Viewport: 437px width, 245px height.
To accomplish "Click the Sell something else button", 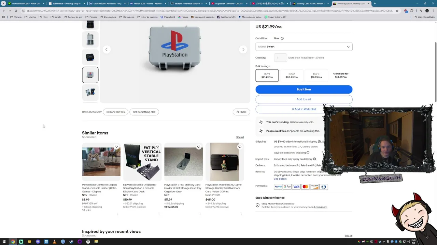I will 144,112.
